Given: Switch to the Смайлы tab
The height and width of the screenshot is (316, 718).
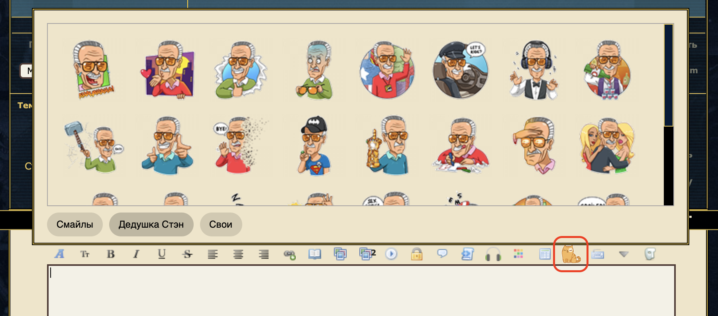Looking at the screenshot, I should point(75,224).
